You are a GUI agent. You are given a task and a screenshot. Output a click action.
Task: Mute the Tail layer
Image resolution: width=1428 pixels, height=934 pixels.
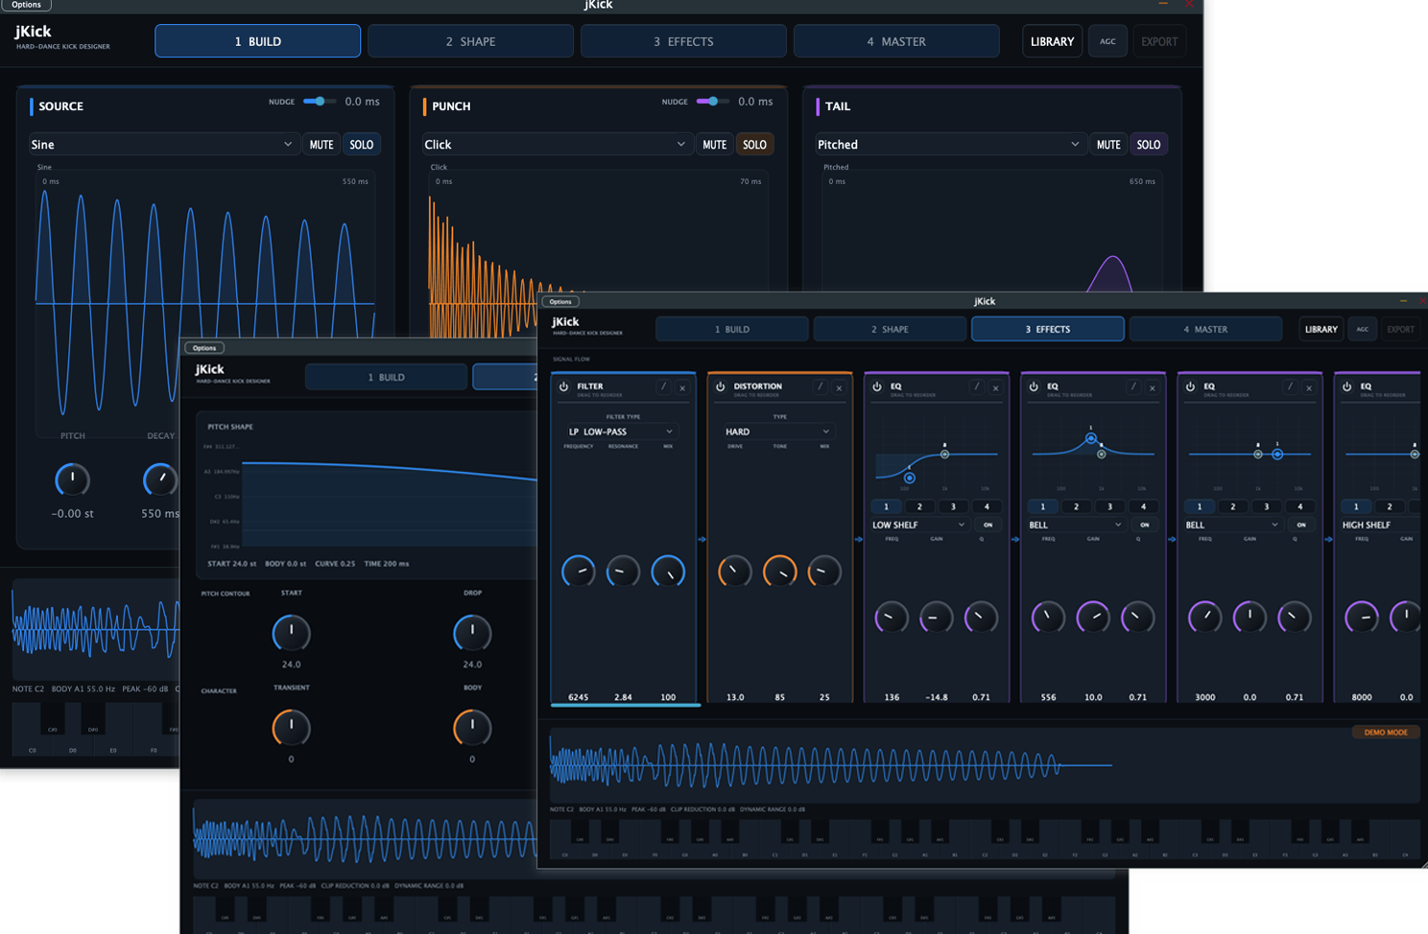coord(1108,145)
